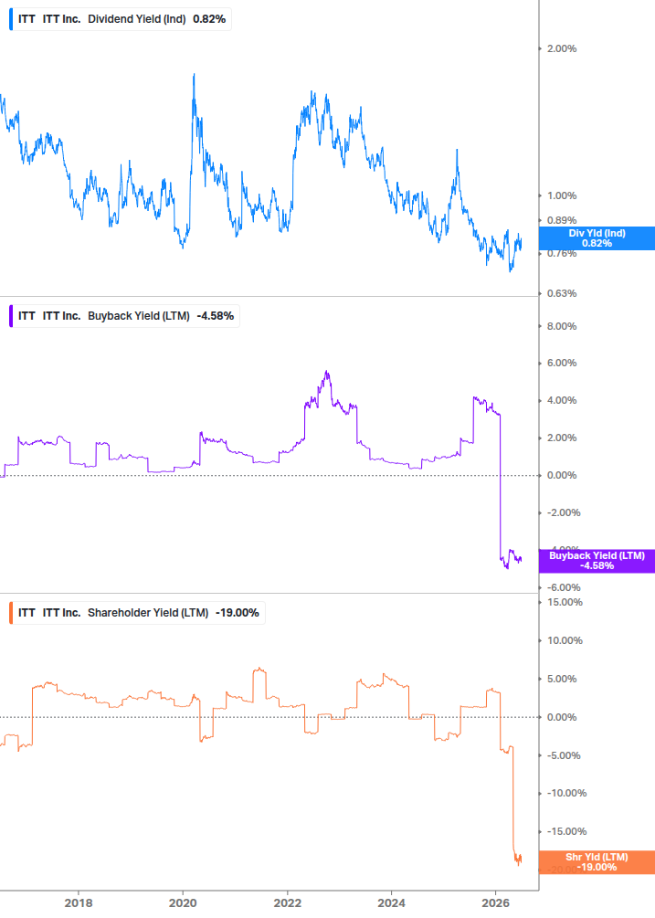Screen dimensions: 655x918
Task: Click the 0.00% tick on shareholder yield axis
Action: click(562, 717)
